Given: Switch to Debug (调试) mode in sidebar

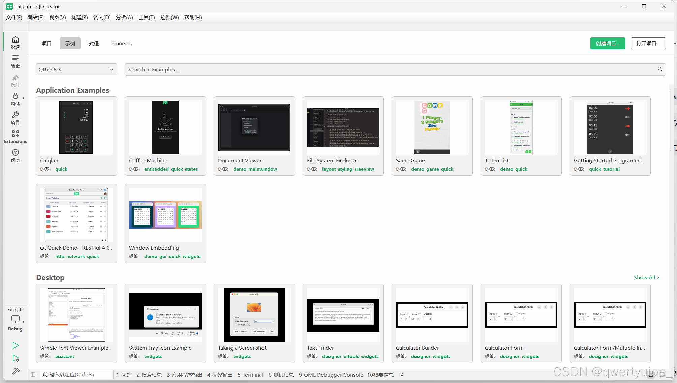Looking at the screenshot, I should 15,99.
